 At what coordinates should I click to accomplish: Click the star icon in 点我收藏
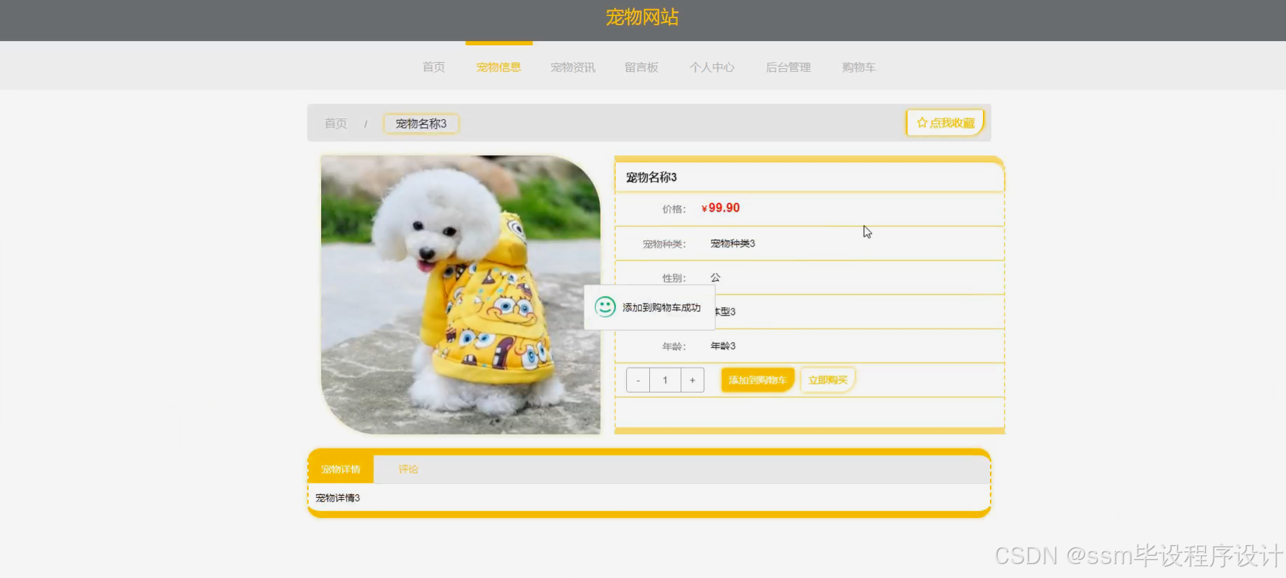coord(922,123)
